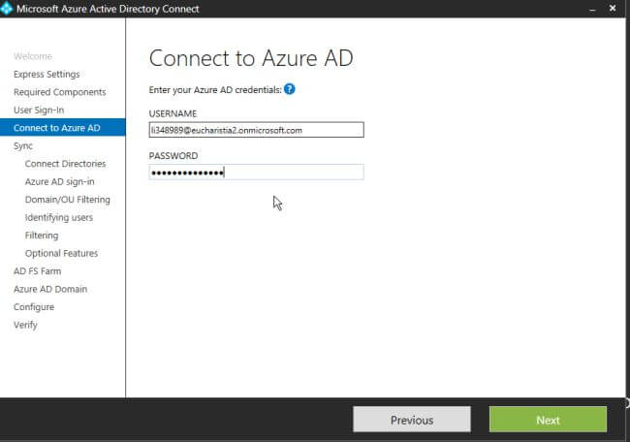
Task: Go to the Filtering sub-step
Action: pyautogui.click(x=42, y=236)
